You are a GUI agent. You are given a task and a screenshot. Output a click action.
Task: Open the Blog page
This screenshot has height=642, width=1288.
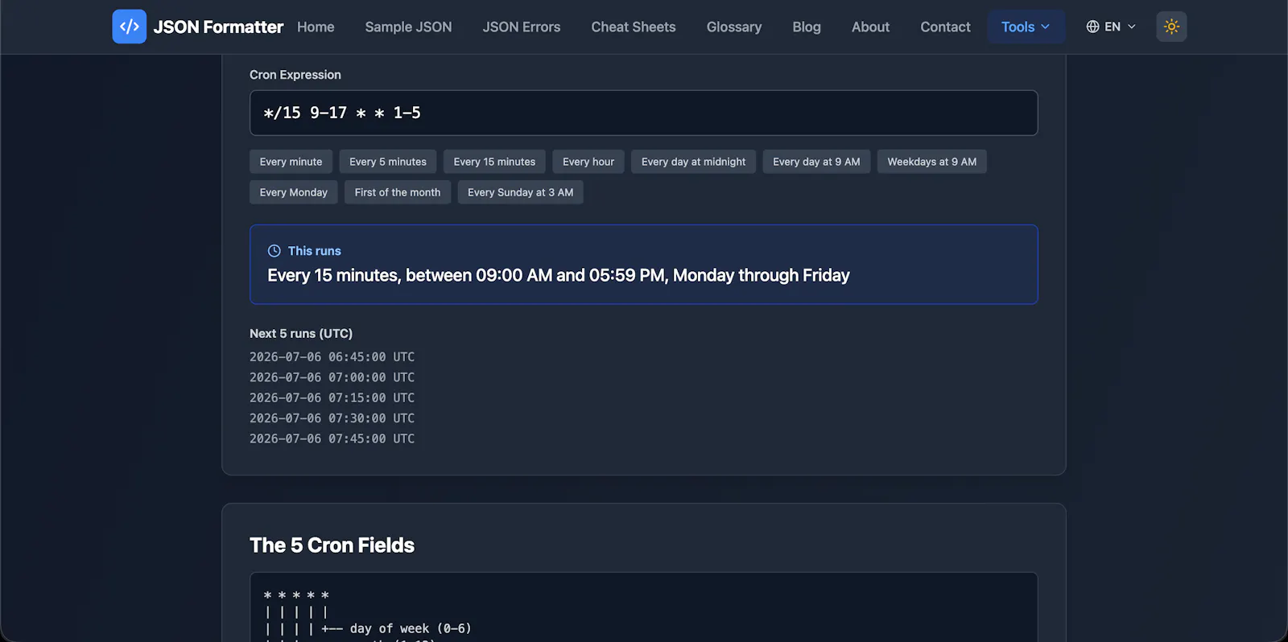(x=807, y=27)
